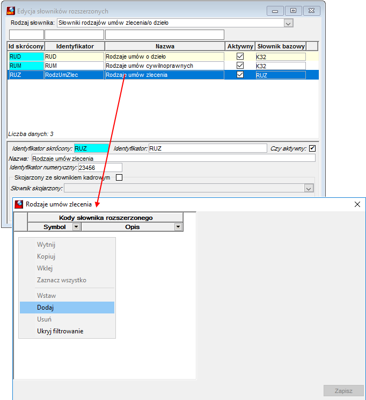
Task: Choose Wstaw from the context menu
Action: 67,295
